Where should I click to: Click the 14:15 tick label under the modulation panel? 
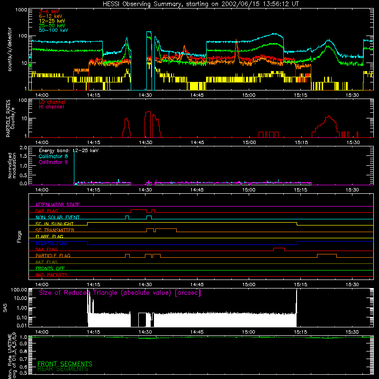pos(93,190)
